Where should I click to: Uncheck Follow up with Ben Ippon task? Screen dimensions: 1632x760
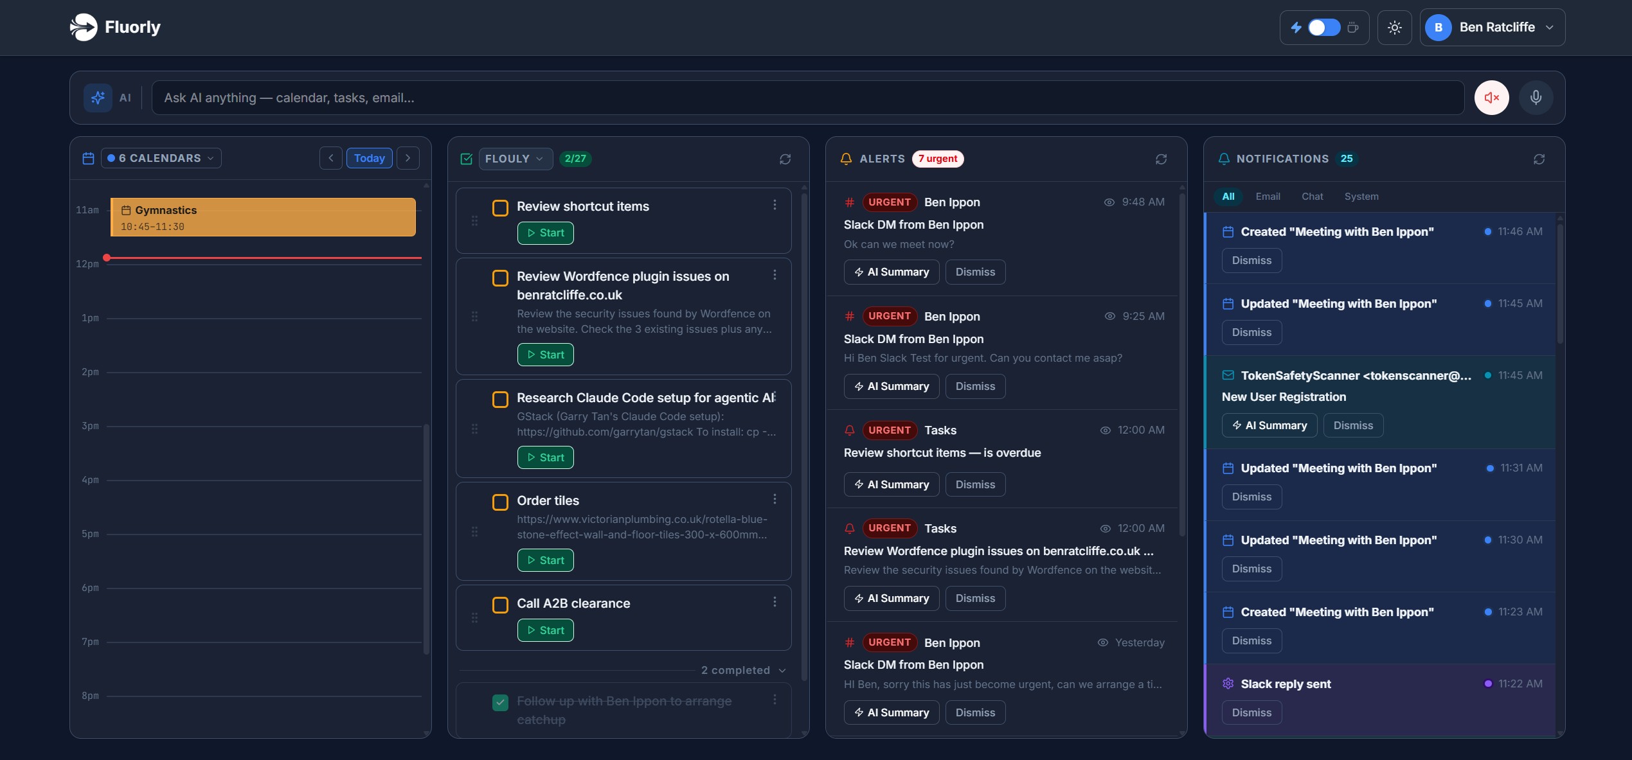[x=500, y=702]
